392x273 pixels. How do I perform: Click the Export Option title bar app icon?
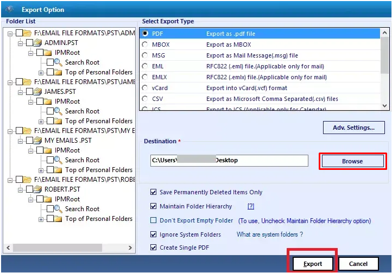click(x=9, y=10)
